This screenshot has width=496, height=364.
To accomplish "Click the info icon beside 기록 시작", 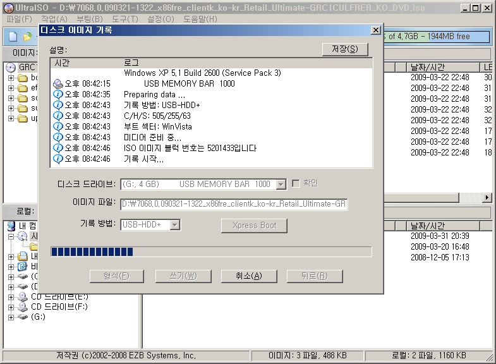I will (58, 159).
